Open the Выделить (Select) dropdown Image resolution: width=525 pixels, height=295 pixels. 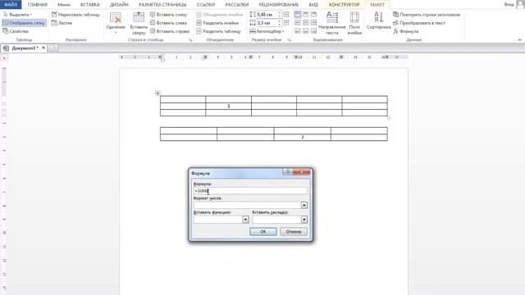tap(17, 15)
